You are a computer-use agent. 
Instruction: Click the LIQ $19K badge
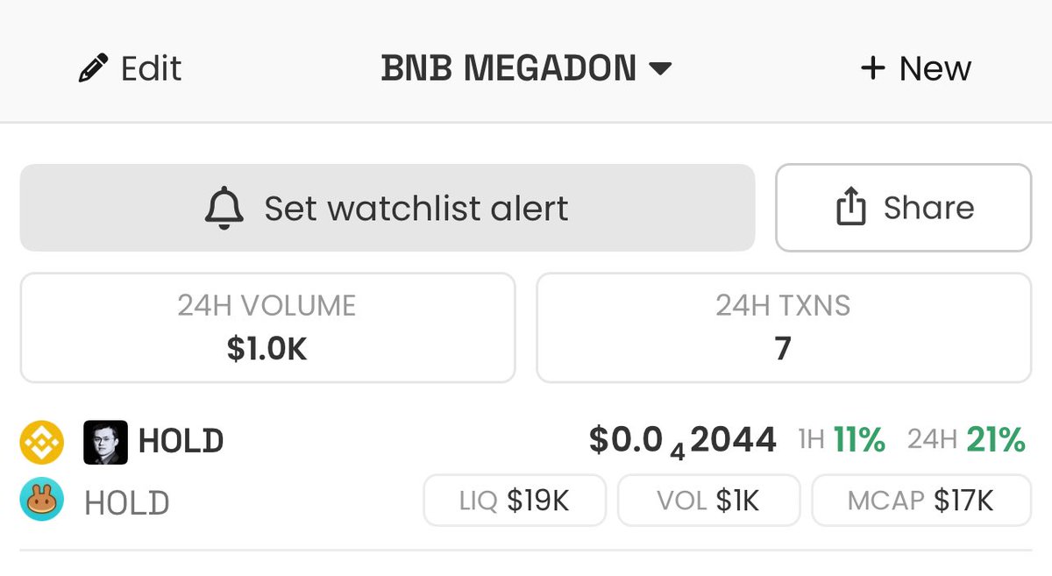[515, 501]
